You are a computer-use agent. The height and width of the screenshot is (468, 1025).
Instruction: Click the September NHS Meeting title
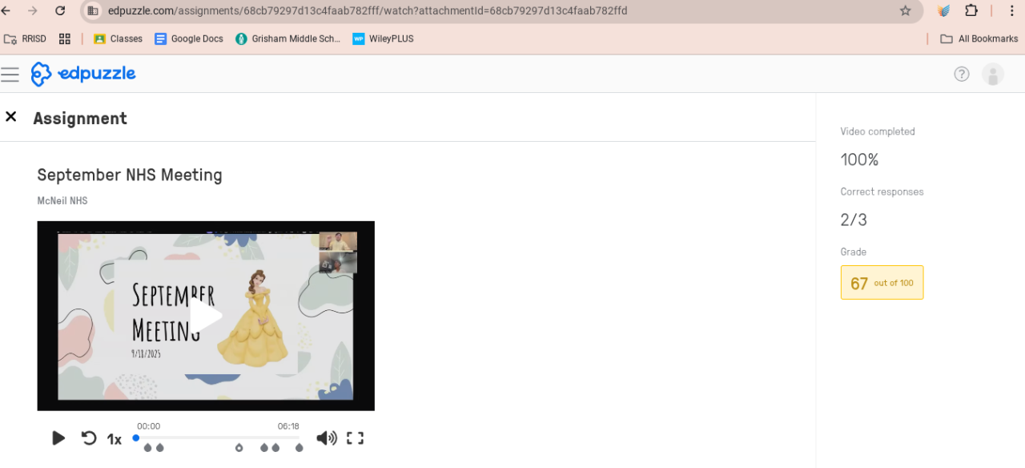tap(130, 175)
